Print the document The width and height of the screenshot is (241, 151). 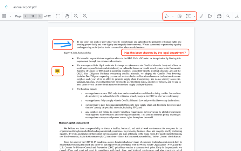(x=219, y=16)
